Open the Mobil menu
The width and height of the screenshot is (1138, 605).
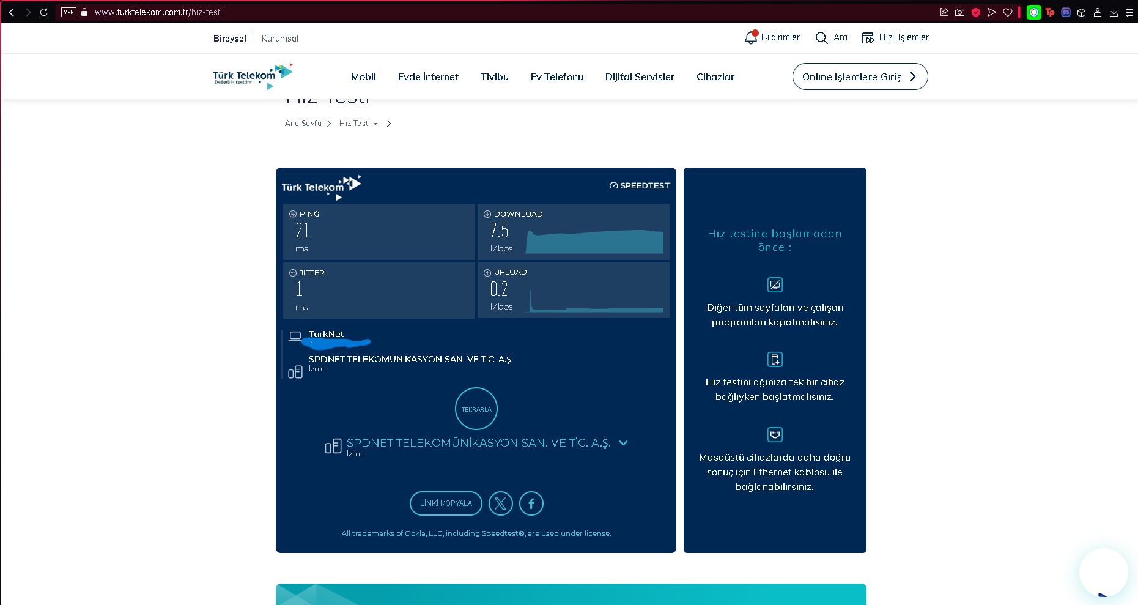tap(363, 77)
